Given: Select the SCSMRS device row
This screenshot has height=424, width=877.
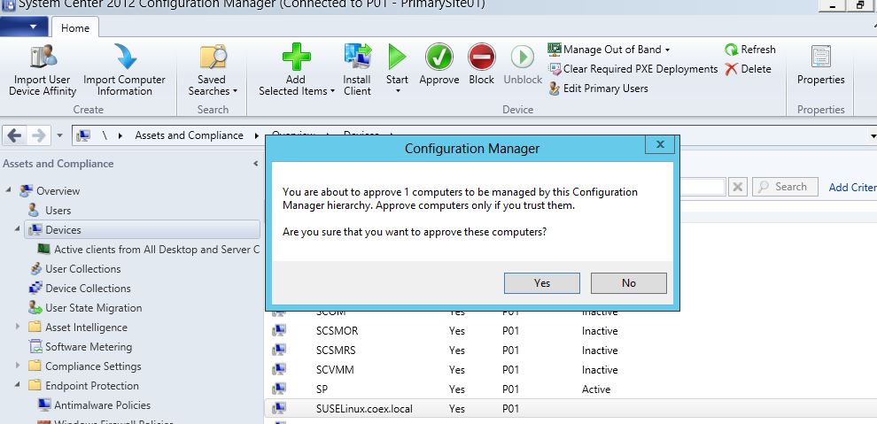Looking at the screenshot, I should (x=570, y=351).
